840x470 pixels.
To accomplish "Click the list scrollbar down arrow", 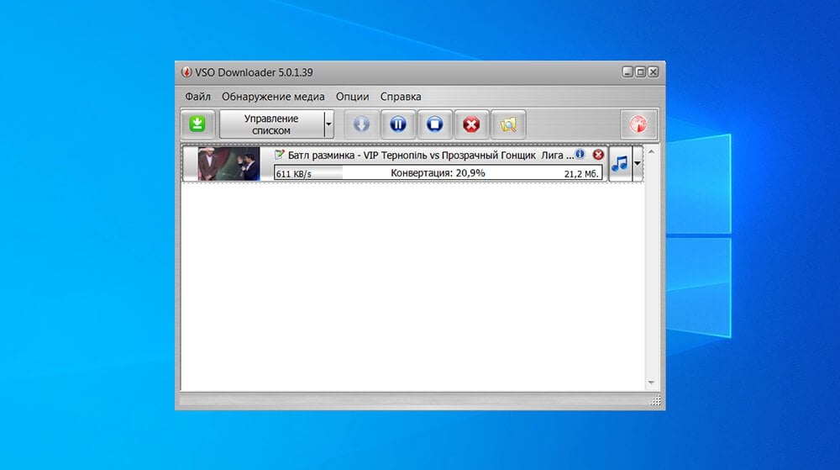I will pos(652,383).
